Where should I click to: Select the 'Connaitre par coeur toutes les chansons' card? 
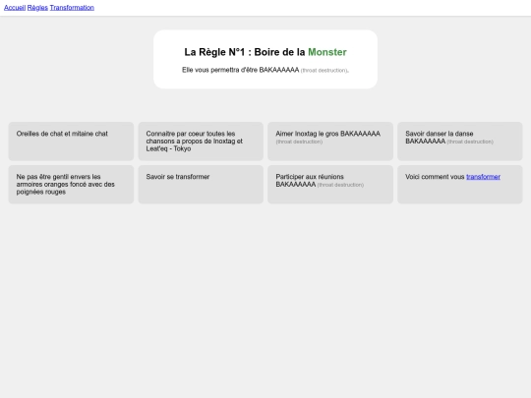pyautogui.click(x=201, y=142)
